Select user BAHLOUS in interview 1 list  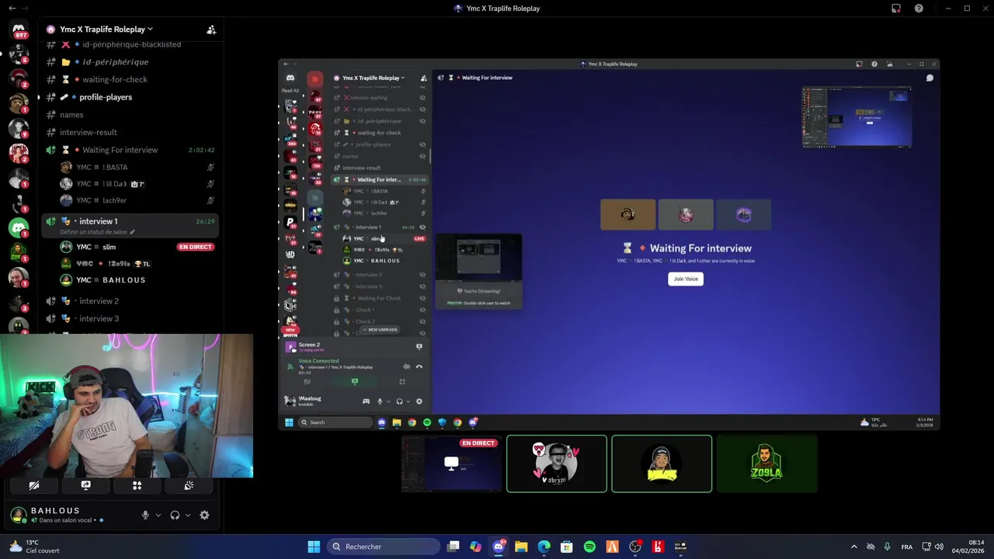pos(137,279)
